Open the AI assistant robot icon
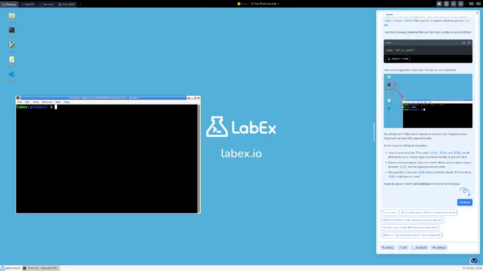 tap(473, 261)
